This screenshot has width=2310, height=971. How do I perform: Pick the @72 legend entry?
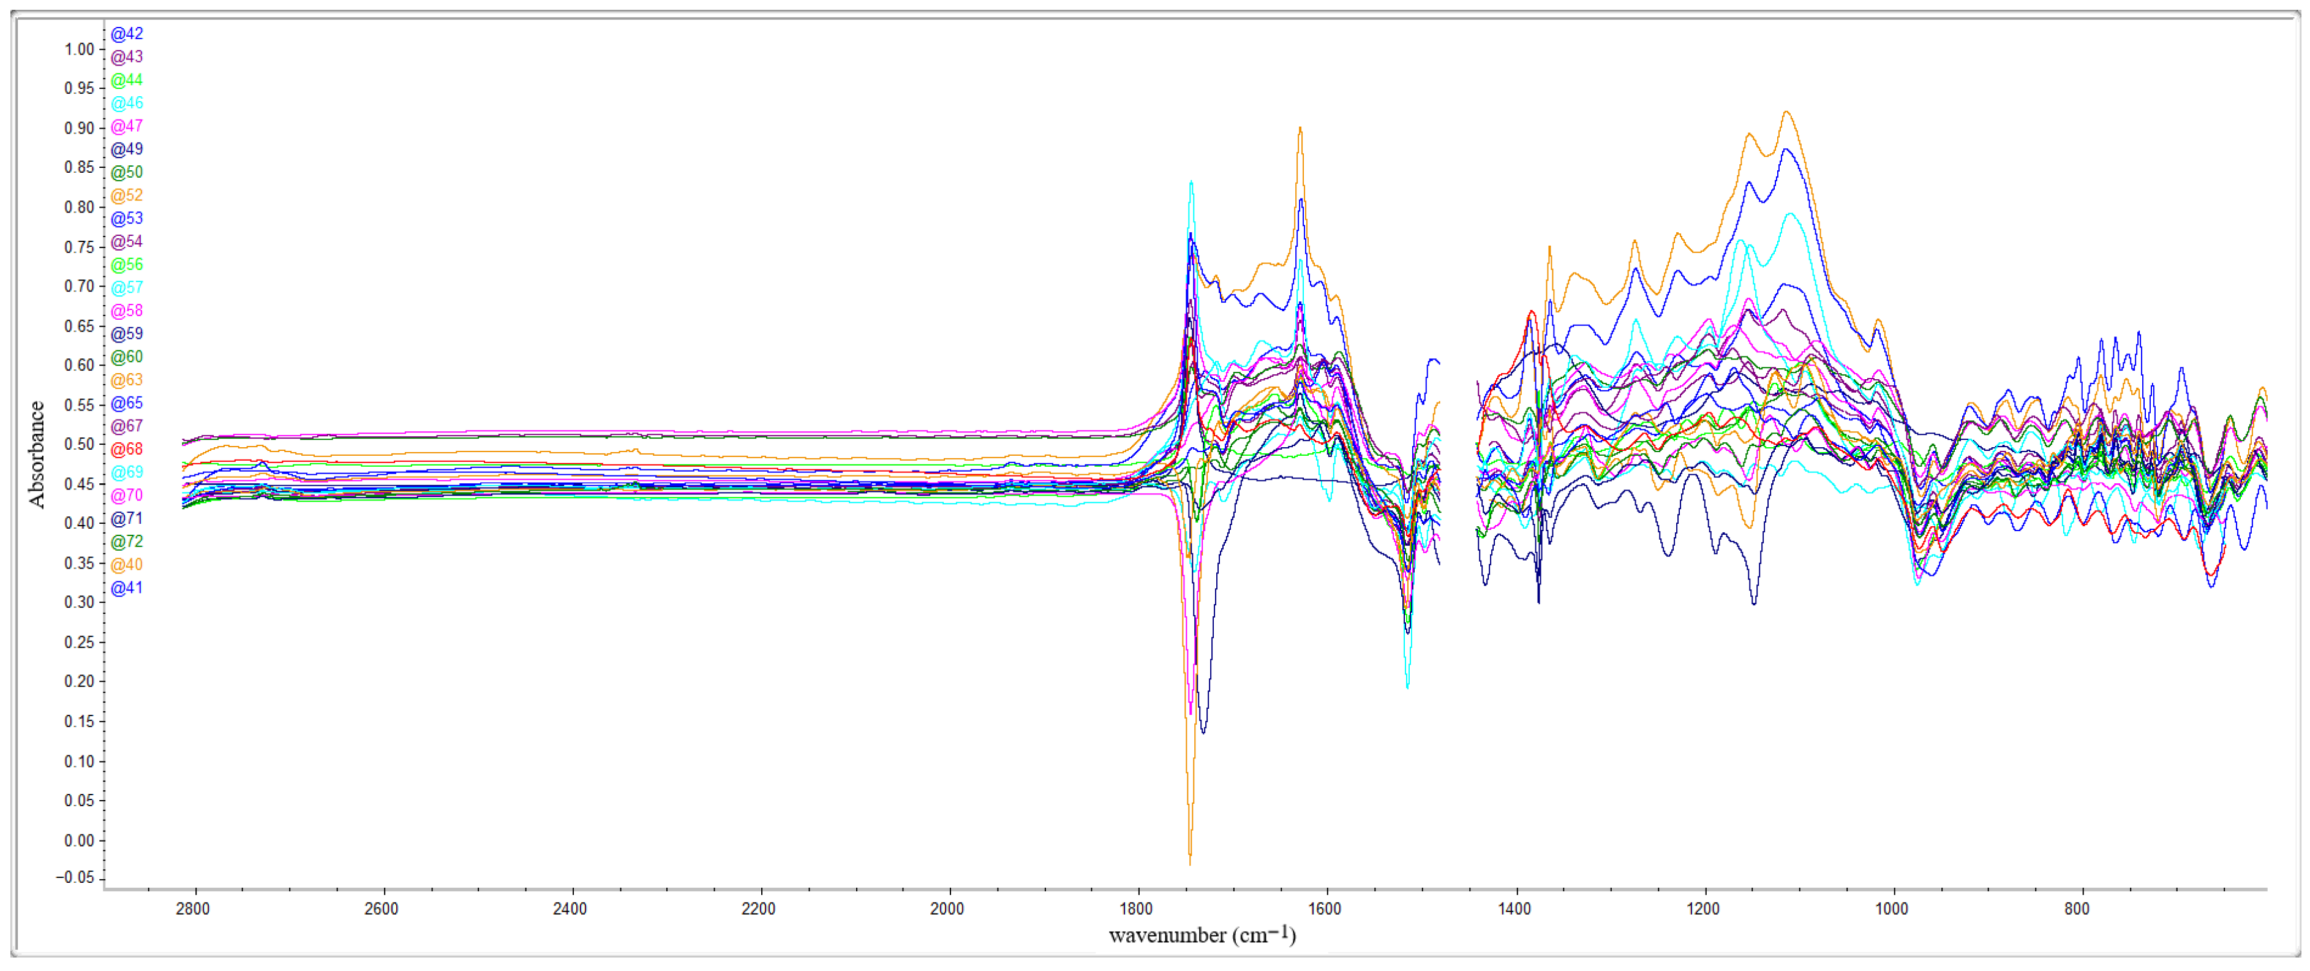[126, 541]
